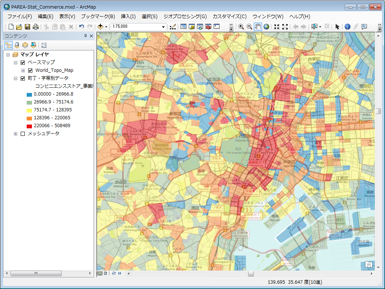Refresh the map display
The height and width of the screenshot is (289, 385).
(x=114, y=273)
